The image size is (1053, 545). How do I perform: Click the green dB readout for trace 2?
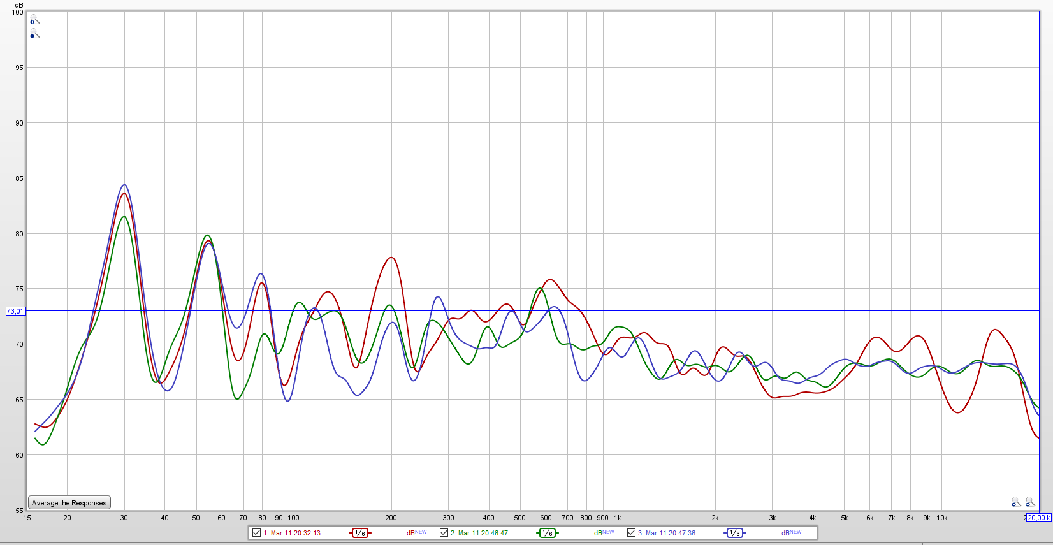pyautogui.click(x=599, y=533)
